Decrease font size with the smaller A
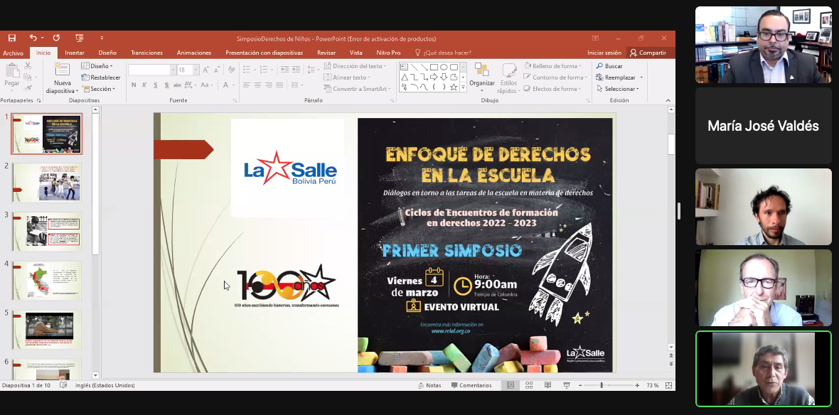839x415 pixels. tap(218, 70)
